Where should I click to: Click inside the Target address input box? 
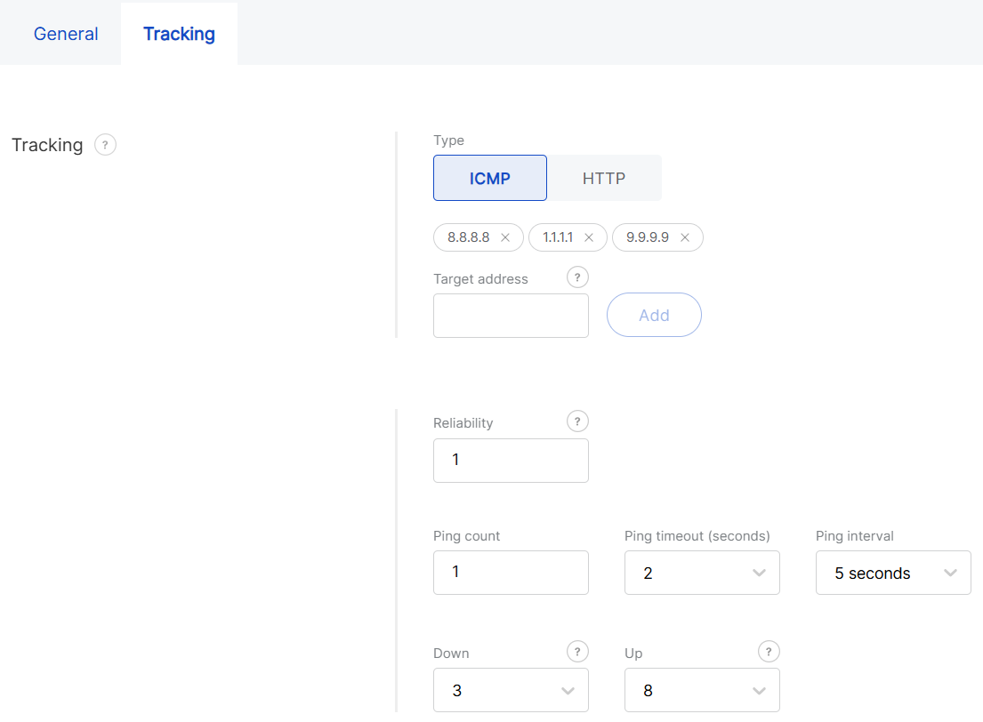point(511,316)
